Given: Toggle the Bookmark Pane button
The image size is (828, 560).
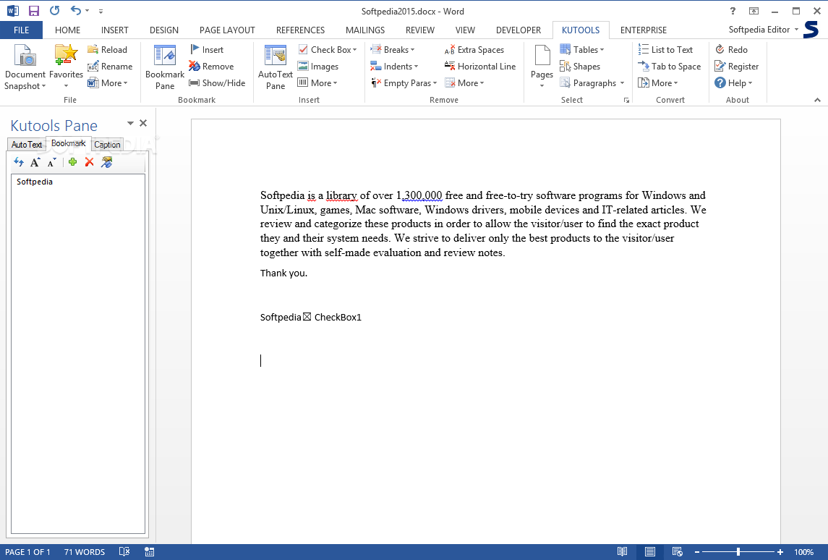Looking at the screenshot, I should 165,67.
